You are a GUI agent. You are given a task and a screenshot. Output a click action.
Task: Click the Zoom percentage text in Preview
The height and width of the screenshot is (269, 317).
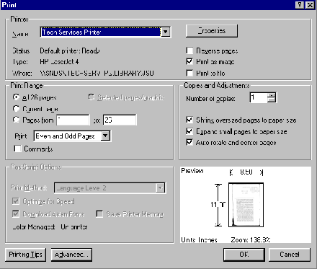point(251,240)
